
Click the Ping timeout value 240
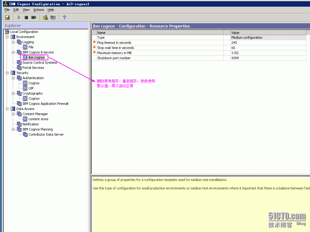coord(268,43)
